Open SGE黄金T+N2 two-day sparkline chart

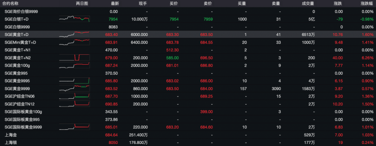tap(74, 58)
